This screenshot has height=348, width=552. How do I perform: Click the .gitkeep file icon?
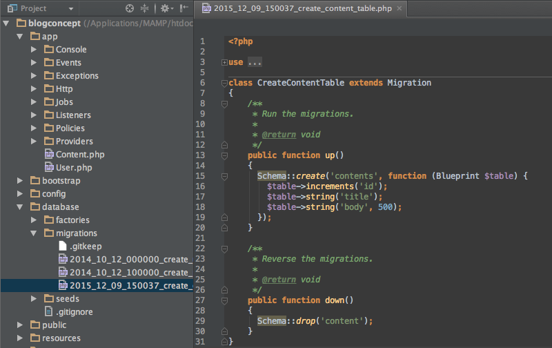coord(62,246)
